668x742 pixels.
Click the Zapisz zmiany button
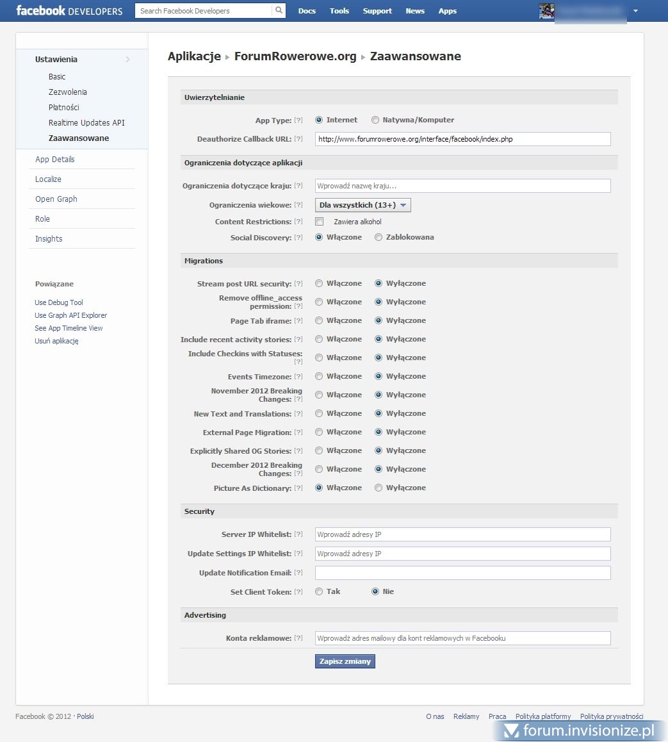345,661
